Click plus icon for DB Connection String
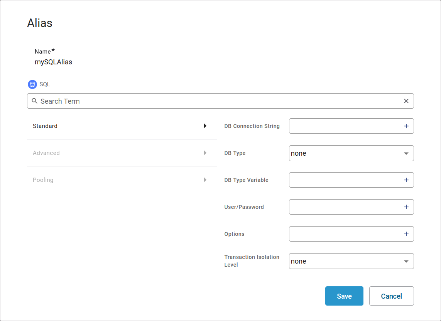The height and width of the screenshot is (321, 441). point(406,126)
